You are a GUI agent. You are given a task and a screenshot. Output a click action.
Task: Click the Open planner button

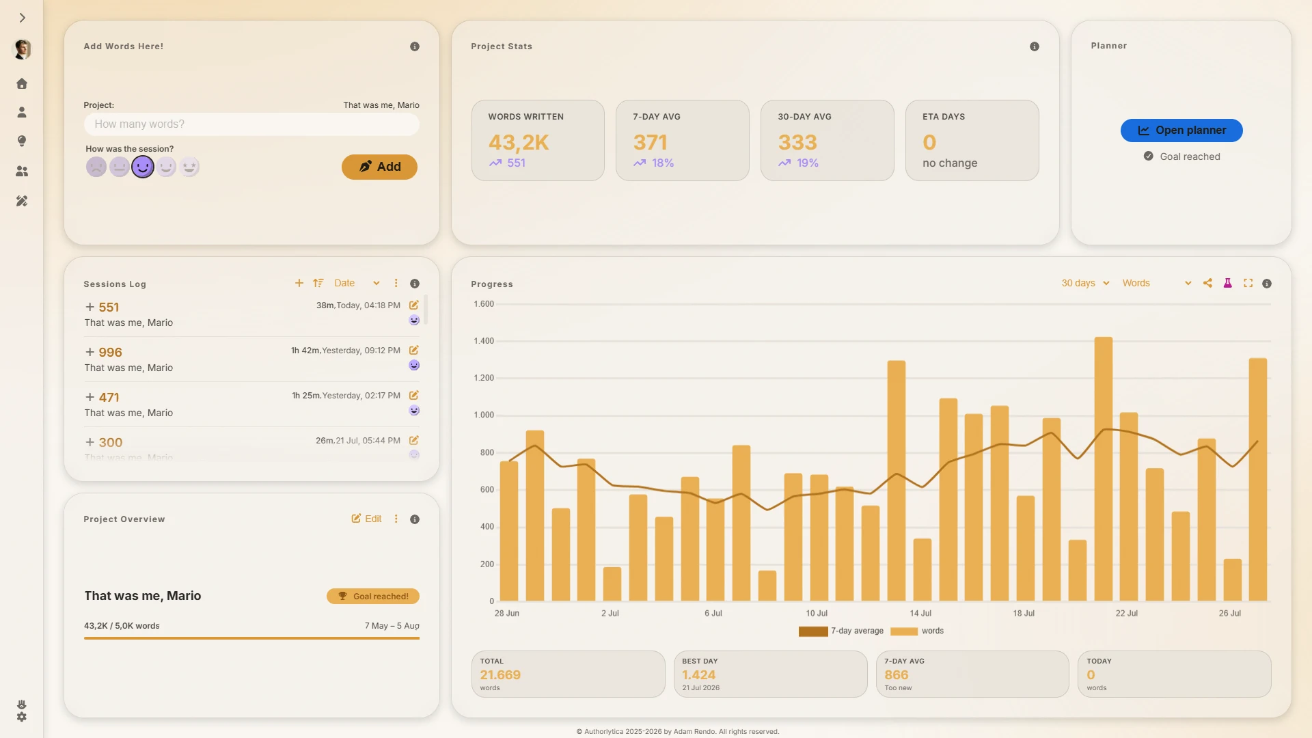(1181, 131)
